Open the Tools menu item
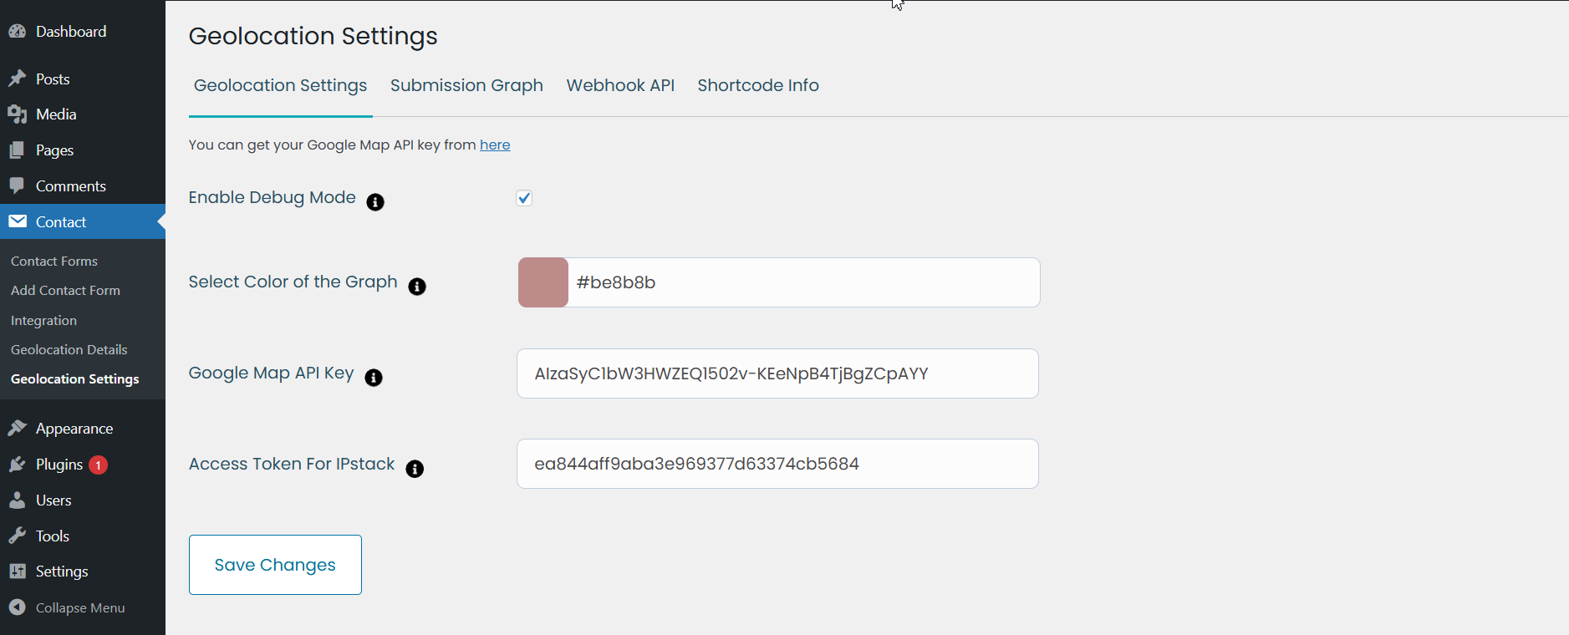 [x=83, y=536]
